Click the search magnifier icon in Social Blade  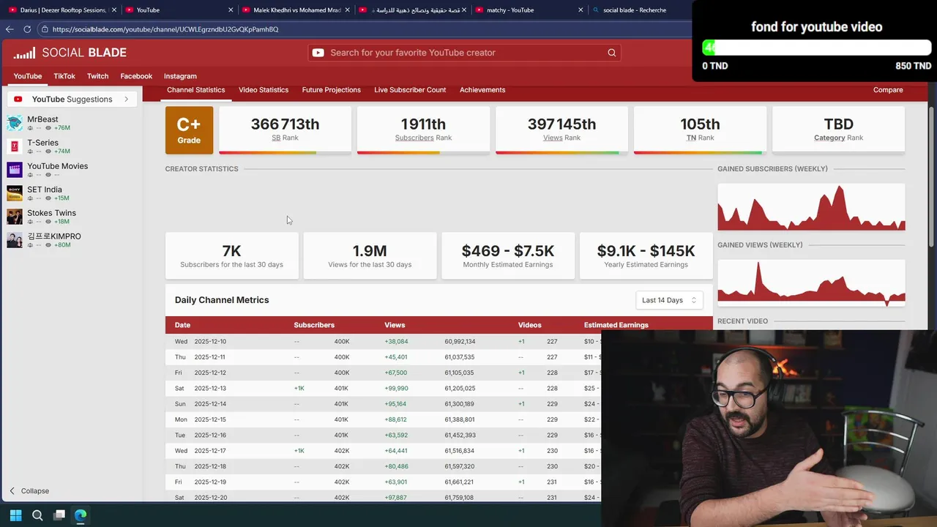(612, 53)
